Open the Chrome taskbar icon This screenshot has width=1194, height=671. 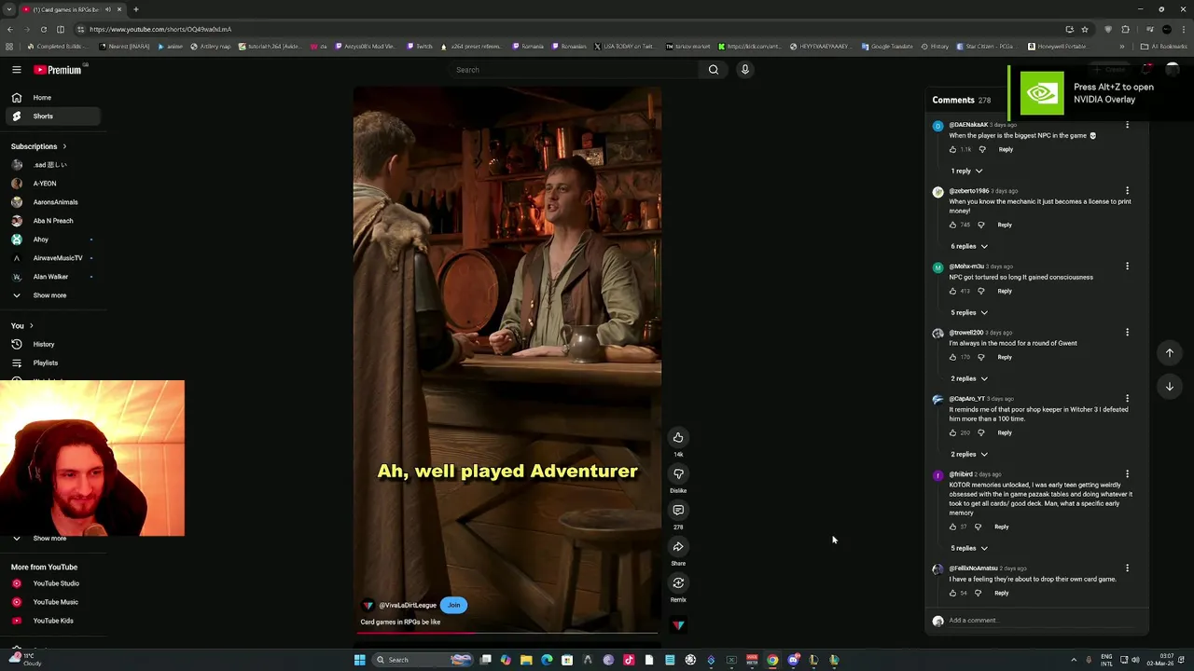(x=772, y=660)
